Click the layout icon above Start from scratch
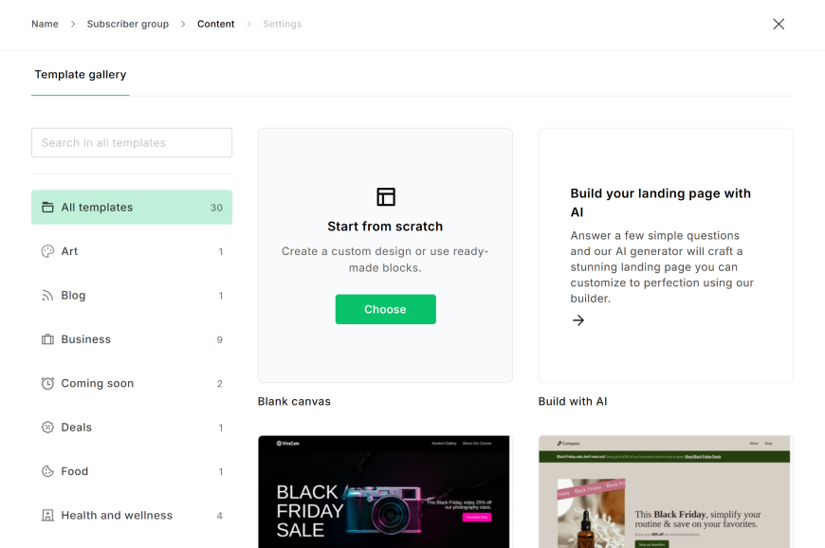Viewport: 825px width, 548px height. tap(386, 196)
